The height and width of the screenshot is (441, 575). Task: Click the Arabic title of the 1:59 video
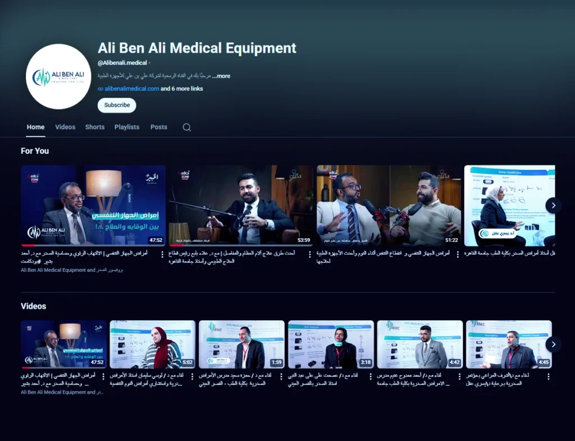[x=235, y=379]
